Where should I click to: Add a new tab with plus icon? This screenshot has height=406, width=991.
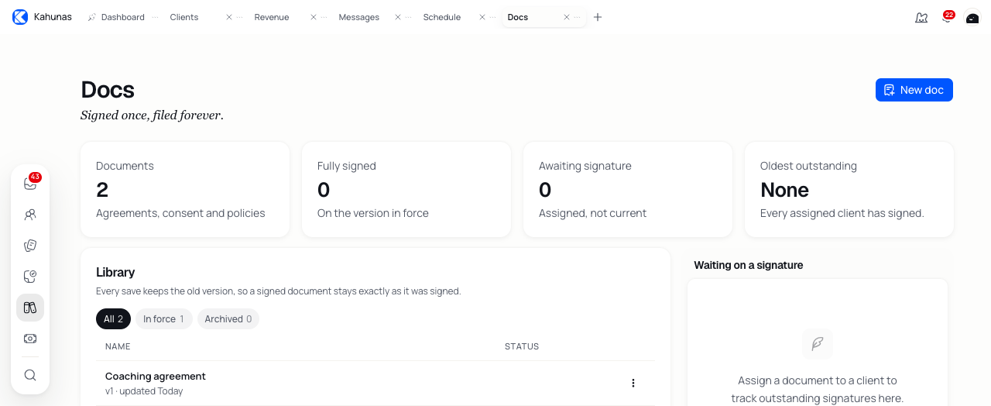coord(598,17)
